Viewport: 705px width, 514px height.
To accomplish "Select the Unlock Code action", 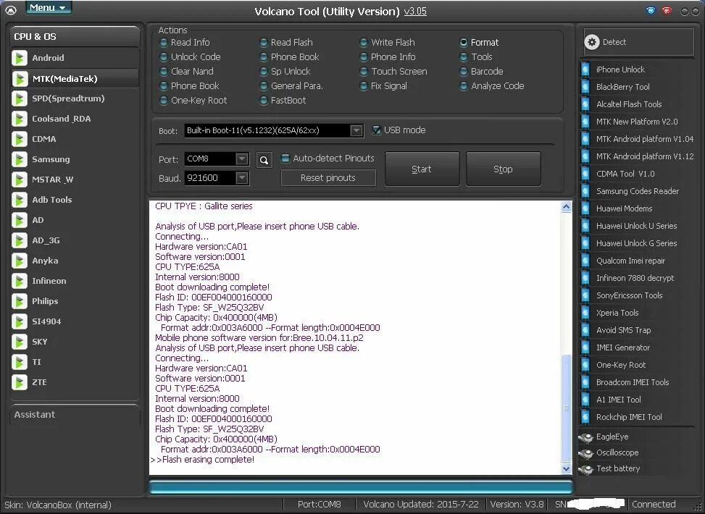I will coord(190,57).
